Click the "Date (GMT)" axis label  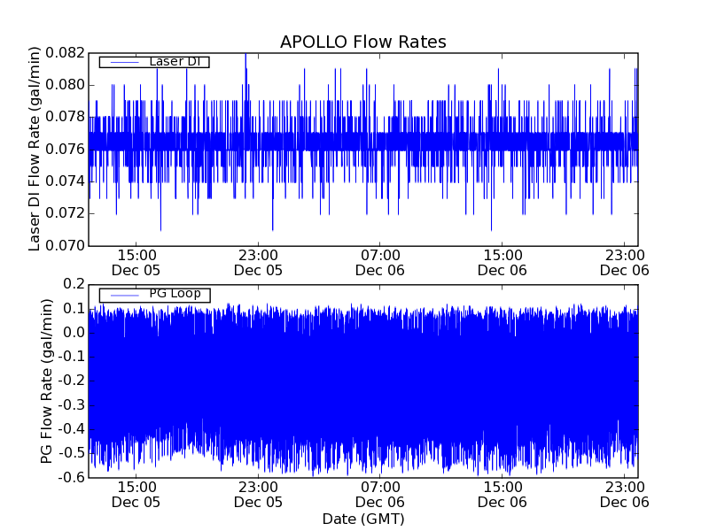[x=363, y=519]
